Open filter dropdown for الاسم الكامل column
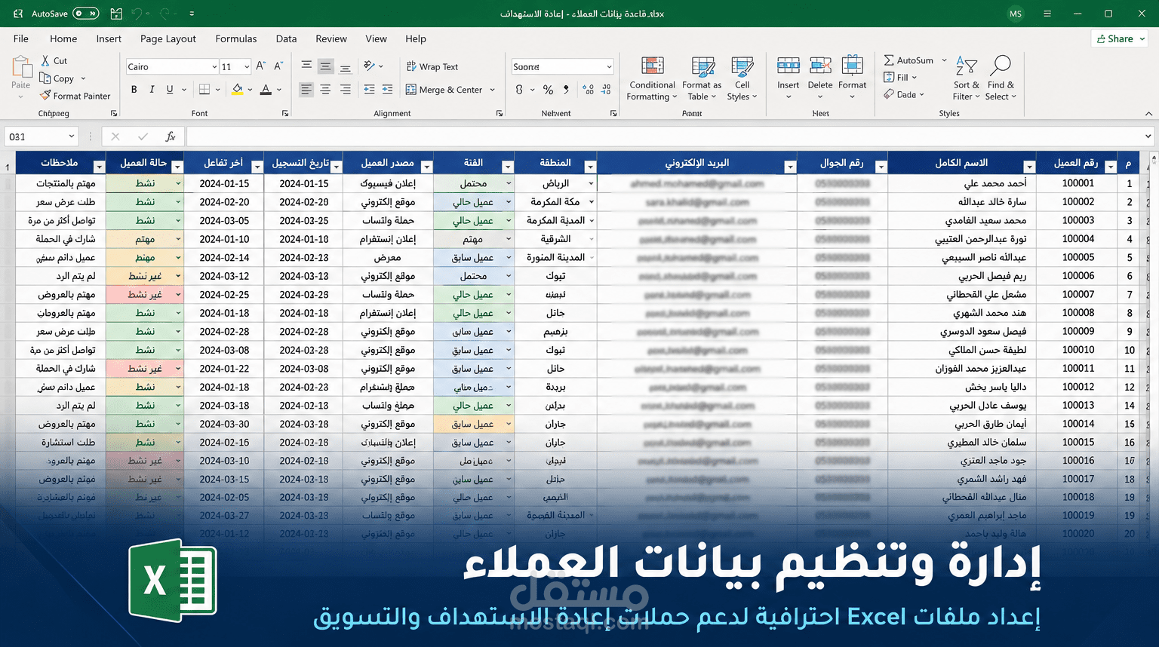 (x=1029, y=167)
